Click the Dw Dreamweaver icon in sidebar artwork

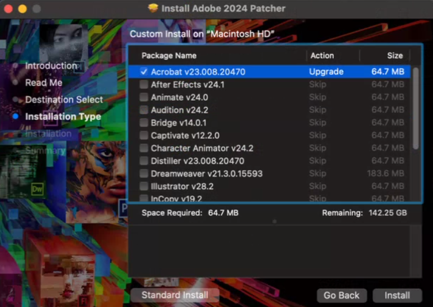click(x=38, y=189)
